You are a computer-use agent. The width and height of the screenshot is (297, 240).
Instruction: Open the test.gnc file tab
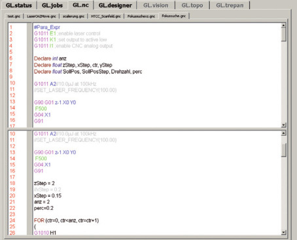[x=14, y=16]
